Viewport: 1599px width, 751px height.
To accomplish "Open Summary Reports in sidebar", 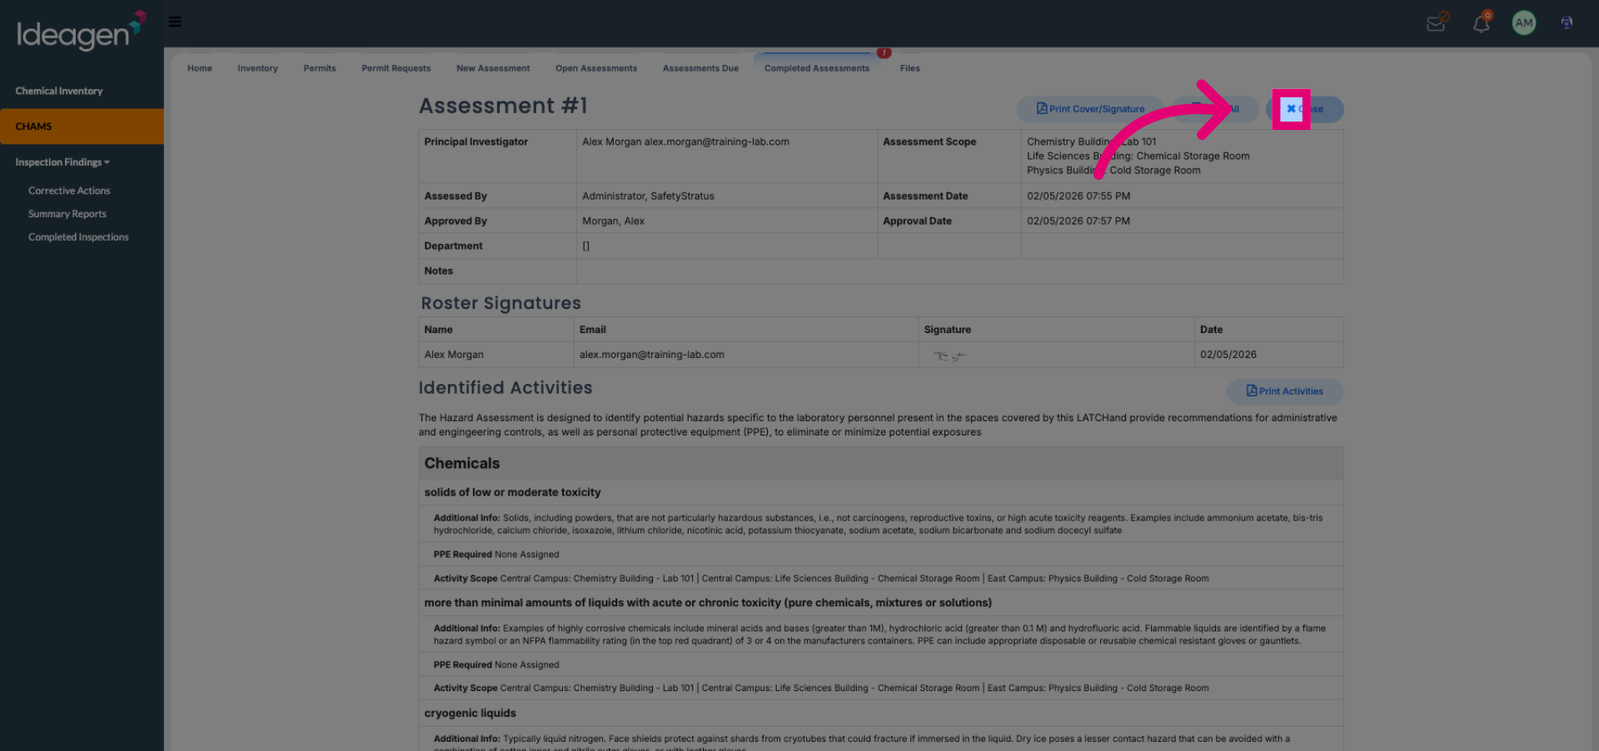I will point(67,214).
